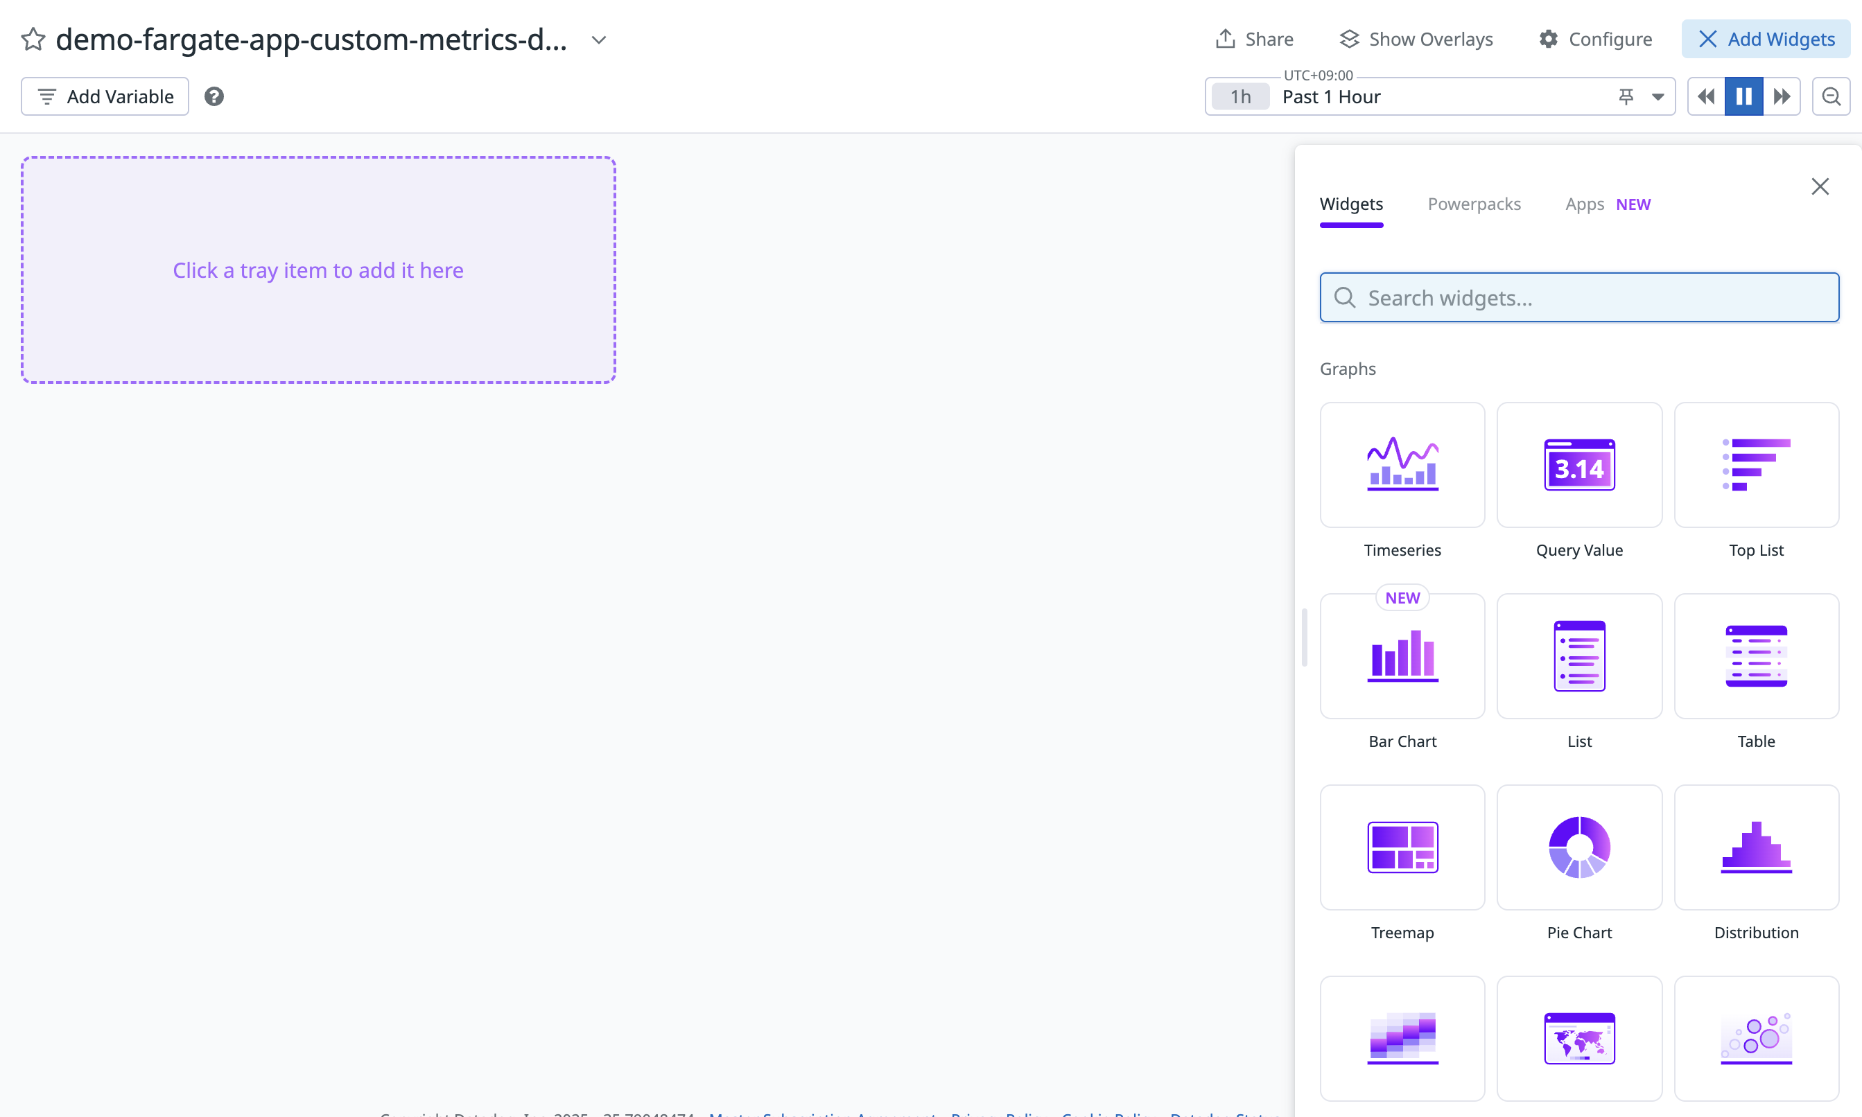The image size is (1862, 1117).
Task: Switch to the Powerpacks tab
Action: click(x=1474, y=204)
